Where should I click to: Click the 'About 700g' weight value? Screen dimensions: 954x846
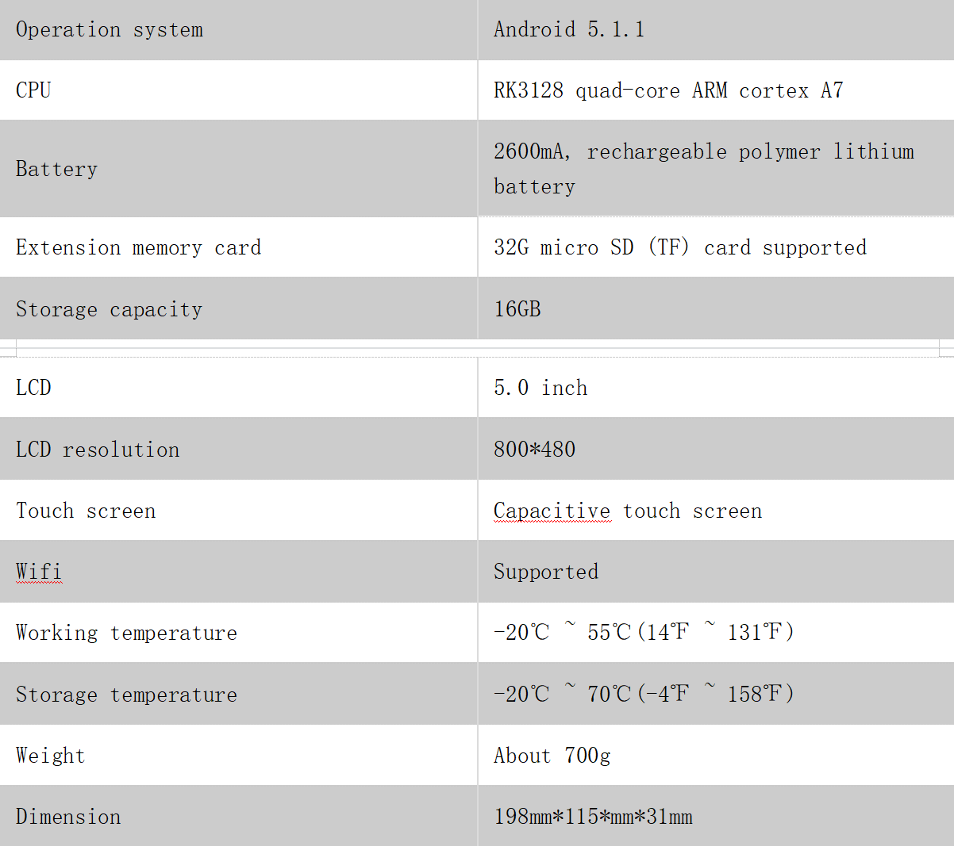click(x=552, y=756)
